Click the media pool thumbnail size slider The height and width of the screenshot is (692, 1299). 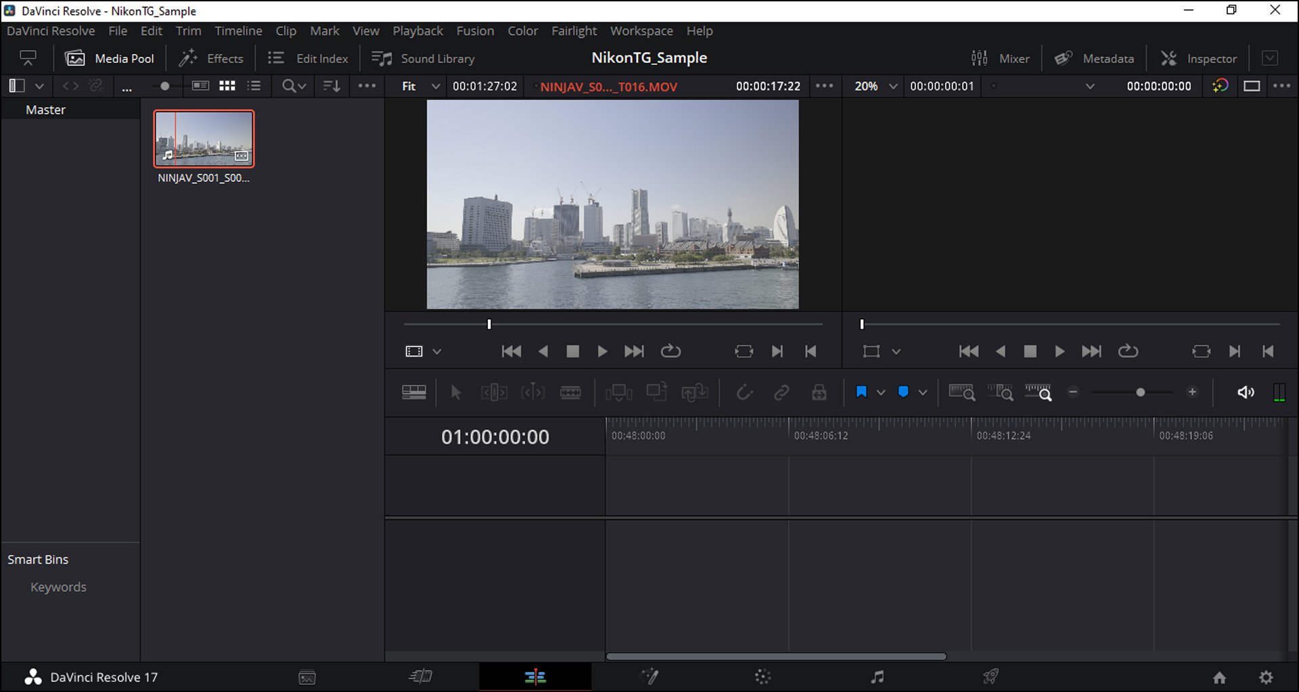tap(164, 86)
